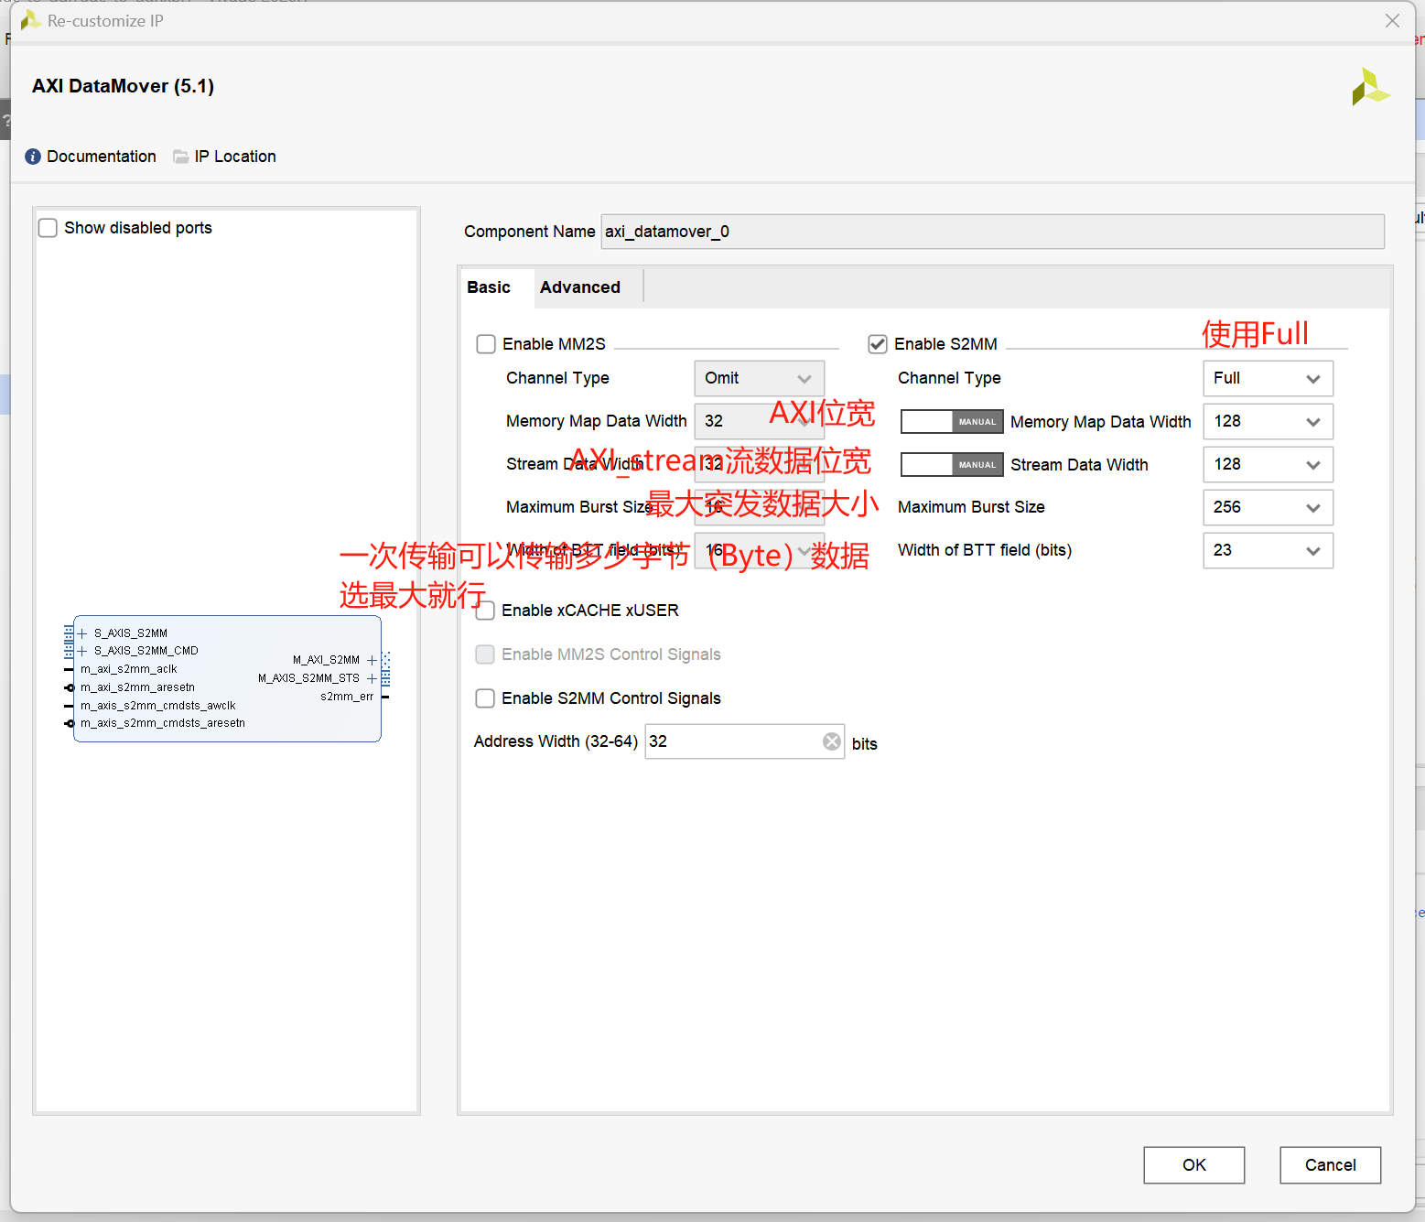Expand the S_AXIS_S2MM port in the diagram
This screenshot has width=1425, height=1222.
coord(81,633)
